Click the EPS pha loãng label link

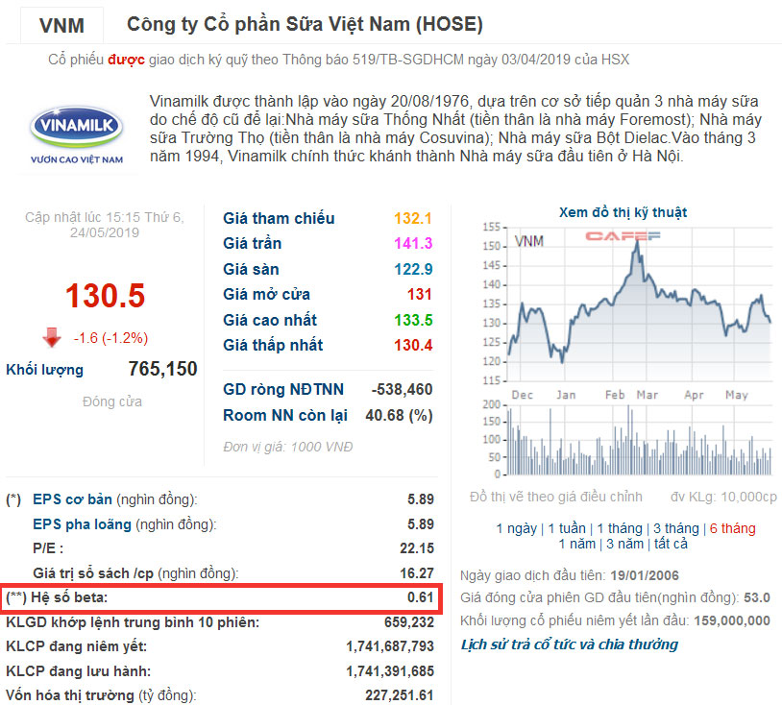(x=82, y=524)
